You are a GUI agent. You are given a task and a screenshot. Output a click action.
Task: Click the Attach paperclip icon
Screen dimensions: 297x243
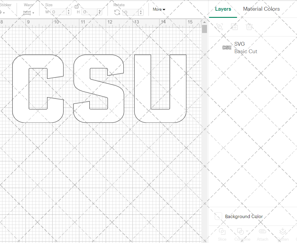[x=262, y=231]
